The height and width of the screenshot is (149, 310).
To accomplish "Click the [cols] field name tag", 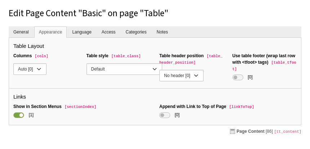I will tap(41, 56).
